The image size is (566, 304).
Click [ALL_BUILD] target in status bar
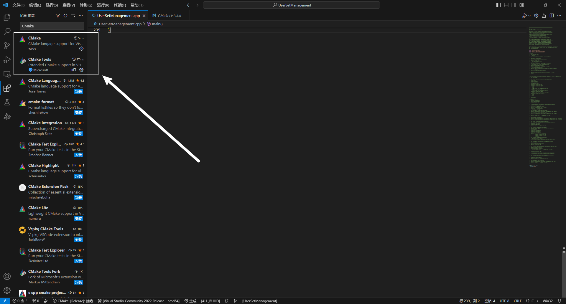[210, 301]
